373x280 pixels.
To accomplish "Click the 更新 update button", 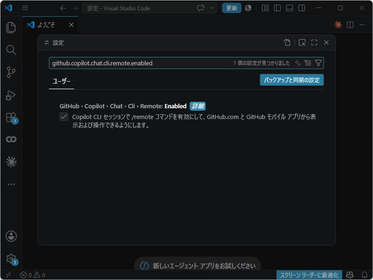I will [231, 8].
